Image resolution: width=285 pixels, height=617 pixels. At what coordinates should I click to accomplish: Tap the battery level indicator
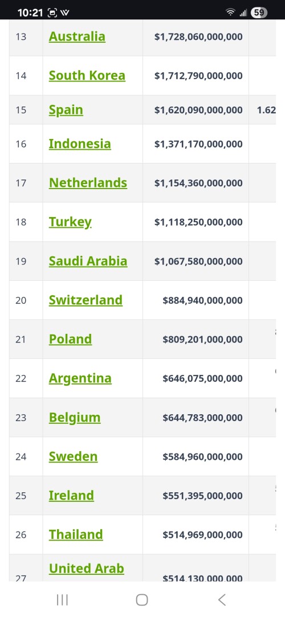coord(259,13)
